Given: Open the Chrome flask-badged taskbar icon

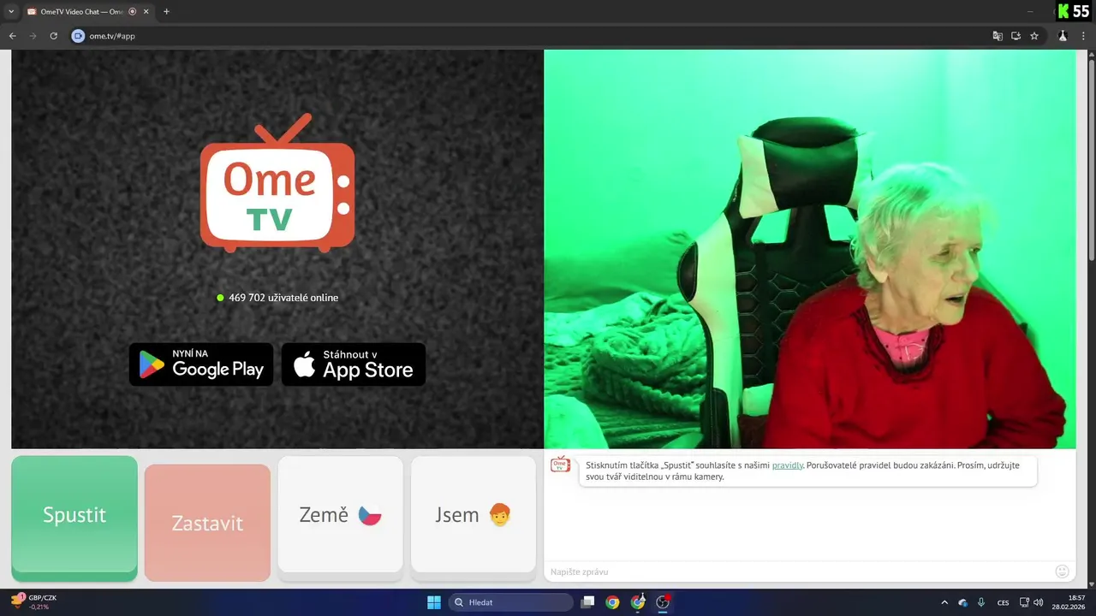Looking at the screenshot, I should click(x=638, y=602).
